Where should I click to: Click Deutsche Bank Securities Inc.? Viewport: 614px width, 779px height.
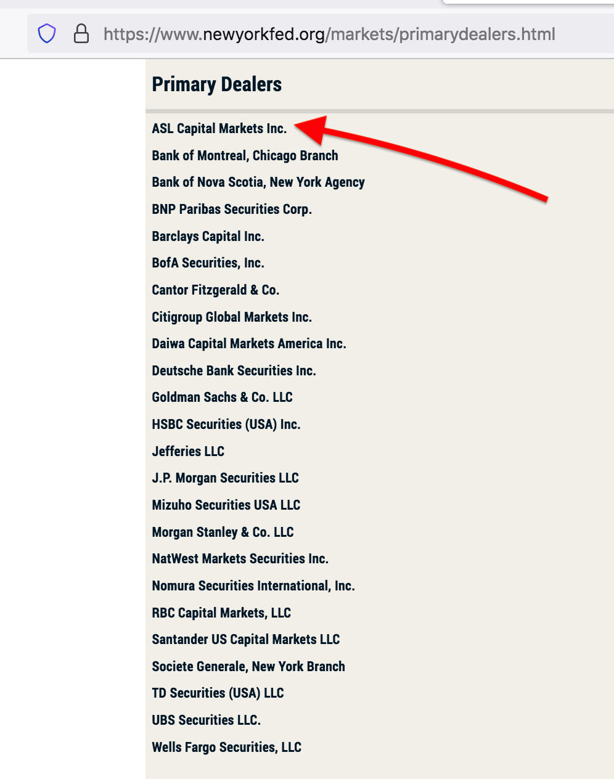(234, 370)
